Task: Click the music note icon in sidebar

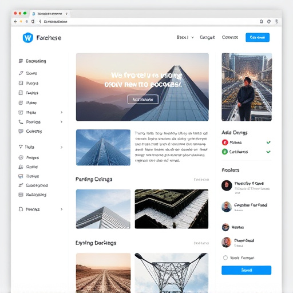Action: pos(21,185)
